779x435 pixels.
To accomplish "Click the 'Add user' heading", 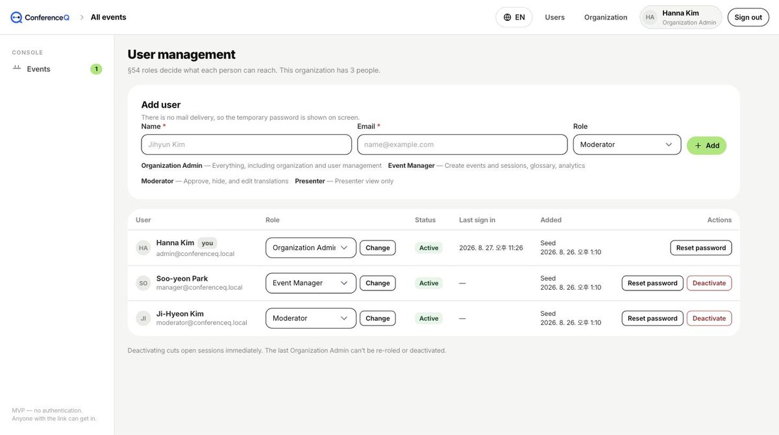I will coord(161,104).
